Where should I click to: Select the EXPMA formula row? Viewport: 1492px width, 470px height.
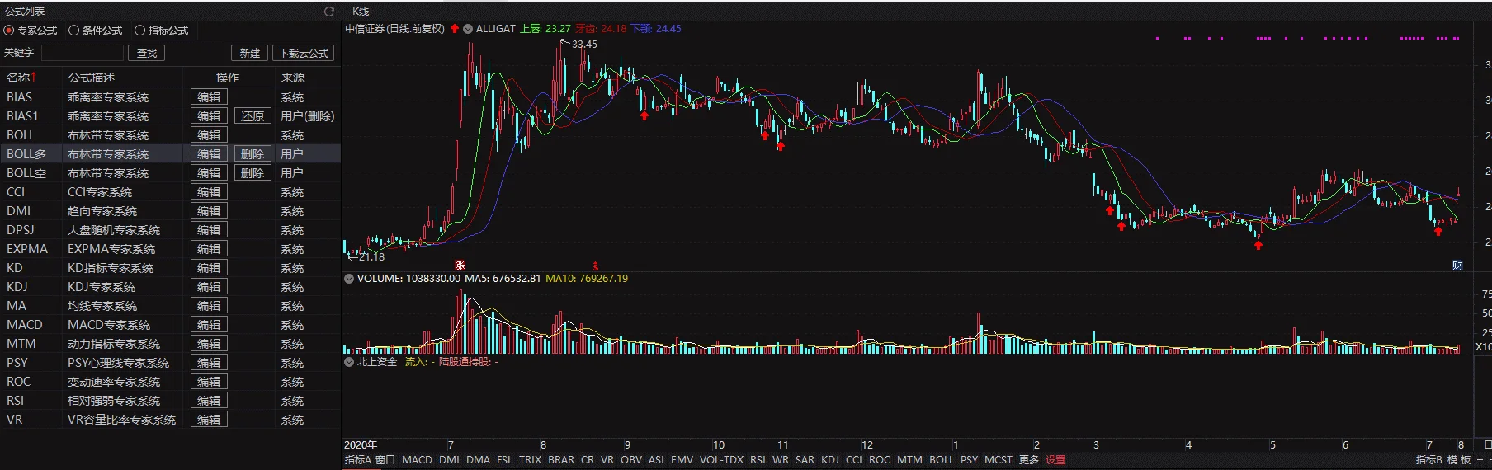[x=170, y=249]
